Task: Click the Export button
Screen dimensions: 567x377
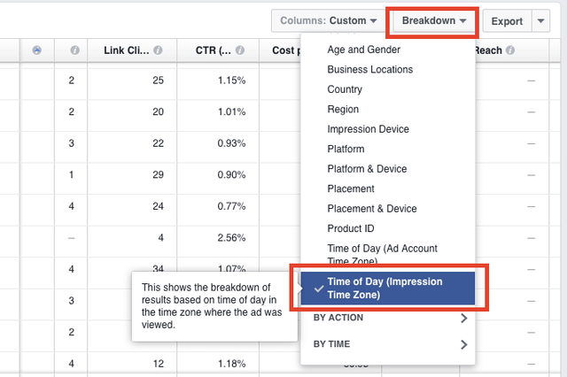Action: pos(507,21)
